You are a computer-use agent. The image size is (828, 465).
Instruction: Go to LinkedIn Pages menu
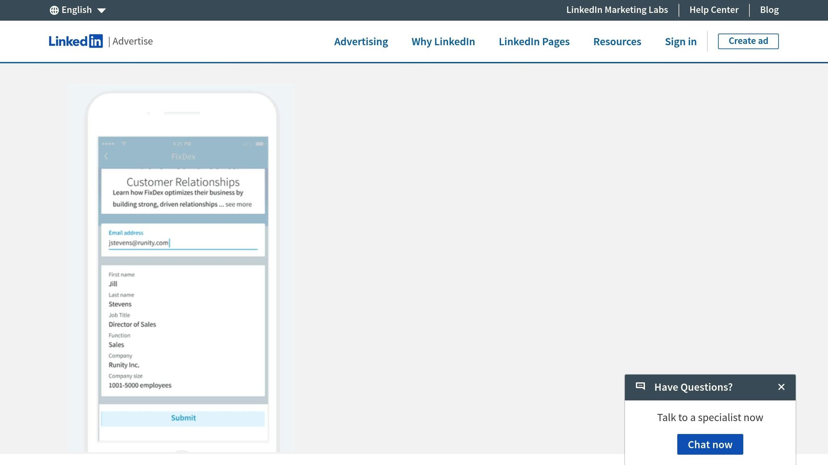click(x=534, y=42)
